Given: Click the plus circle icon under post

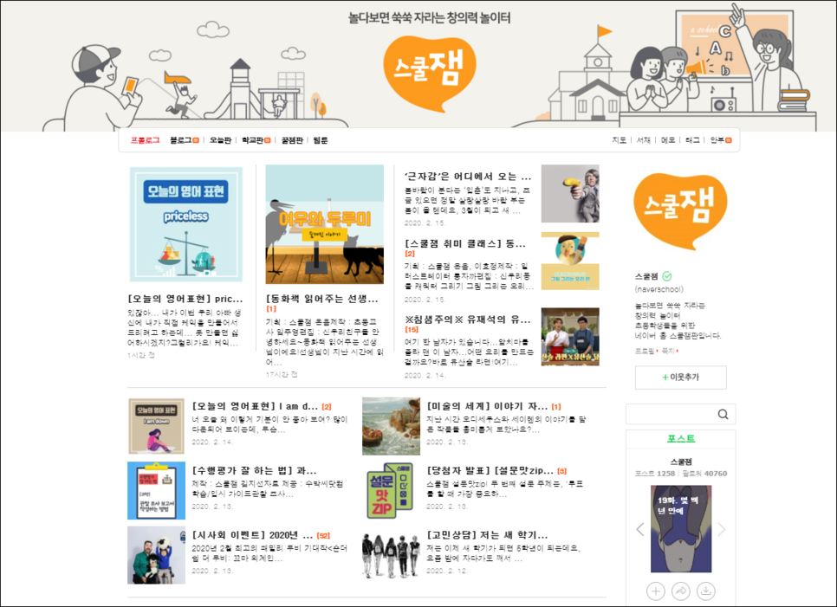Looking at the screenshot, I should (x=656, y=591).
